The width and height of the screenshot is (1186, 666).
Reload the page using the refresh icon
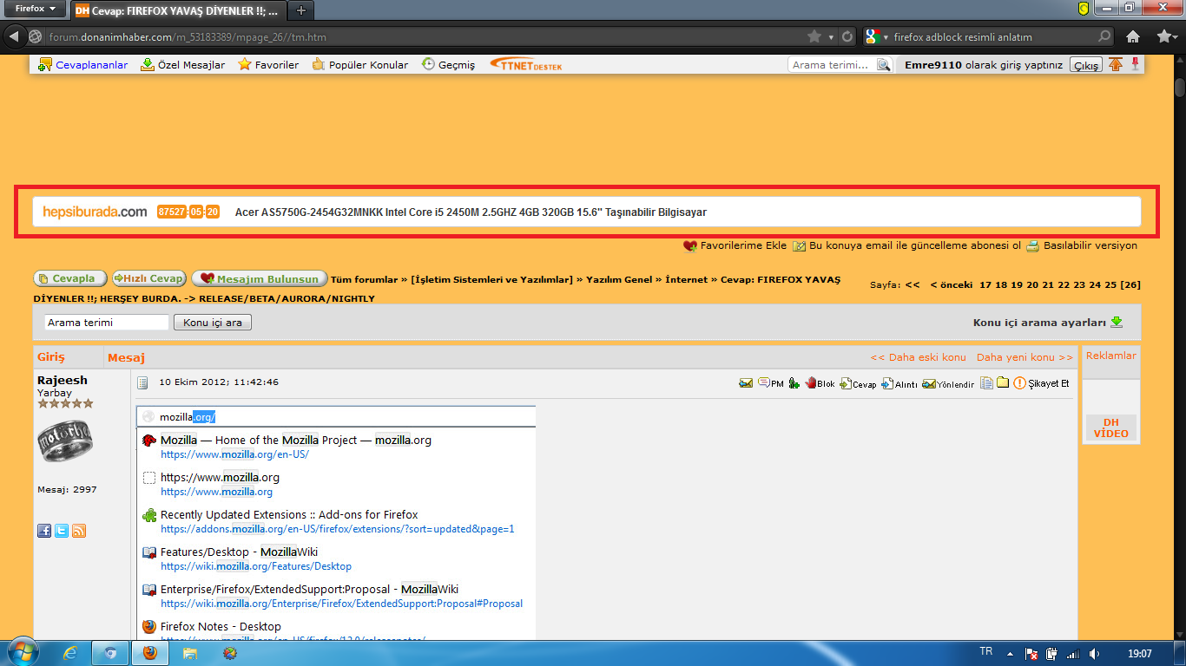click(x=847, y=37)
